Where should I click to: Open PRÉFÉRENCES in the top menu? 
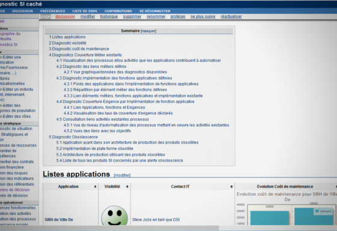click(x=53, y=11)
